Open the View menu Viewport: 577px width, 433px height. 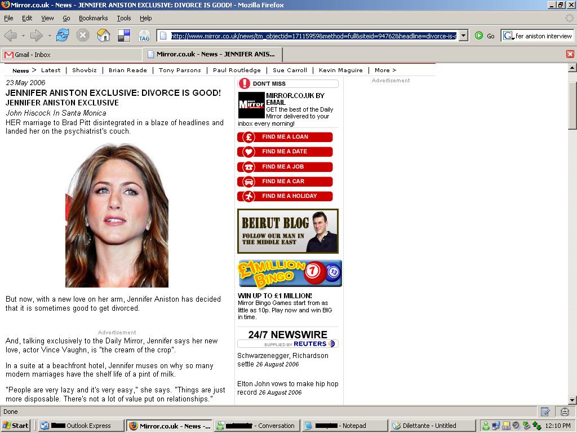pos(47,18)
